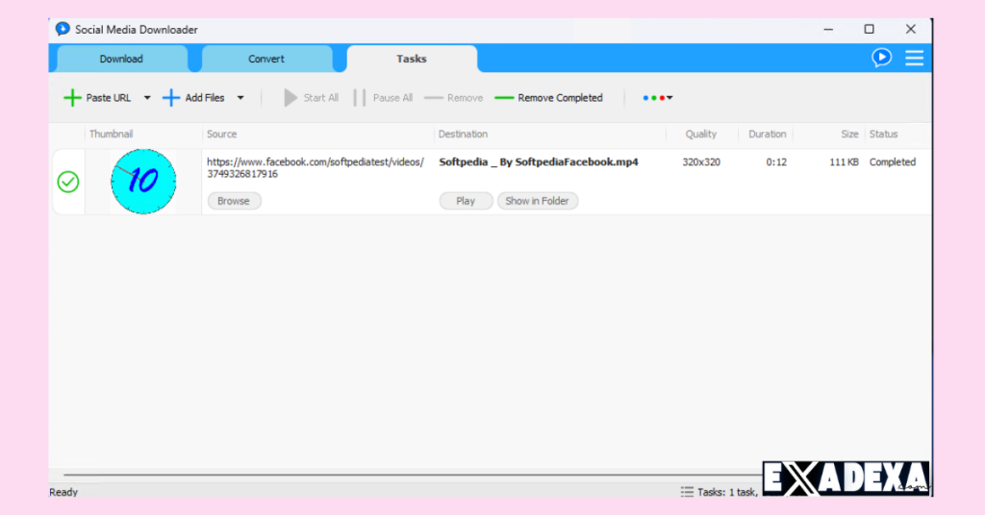Screen dimensions: 985x515
Task: Click the Show in Folder button
Action: (x=537, y=201)
